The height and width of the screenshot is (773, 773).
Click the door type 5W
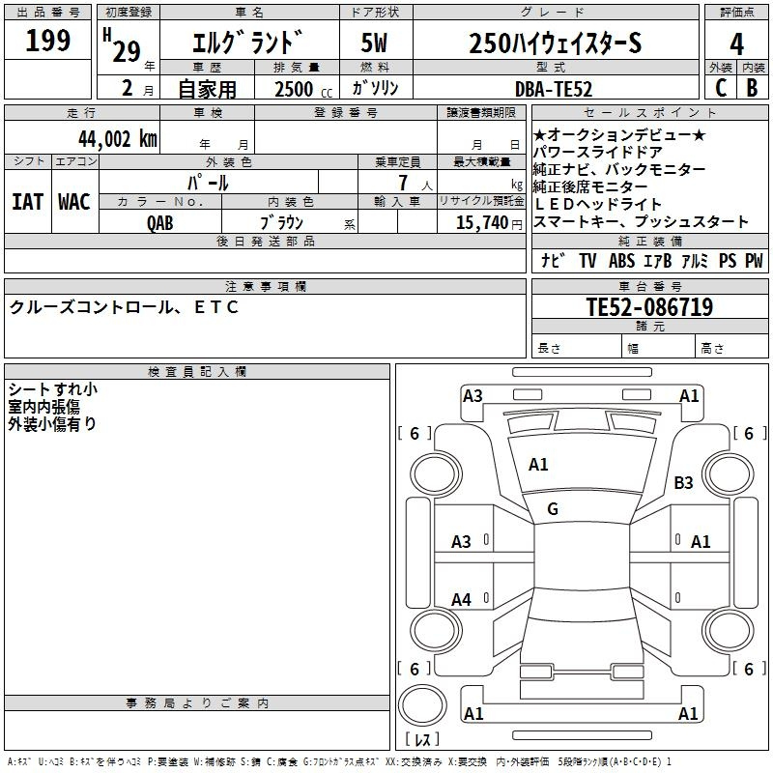click(374, 43)
